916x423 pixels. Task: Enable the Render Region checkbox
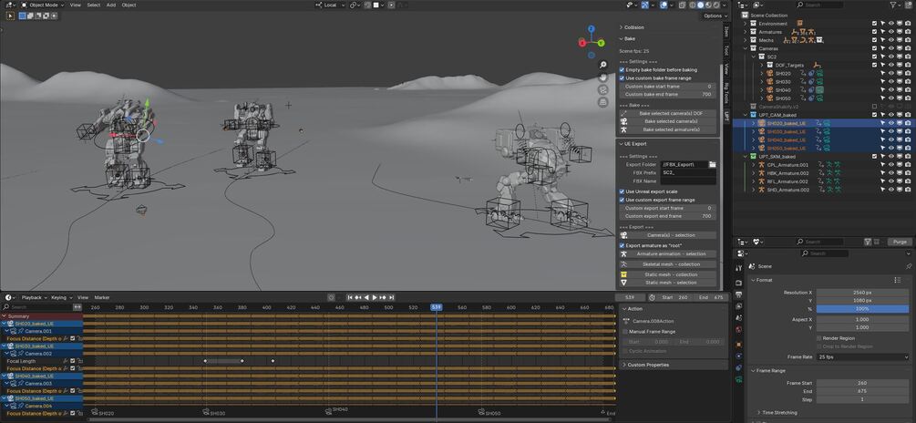819,338
